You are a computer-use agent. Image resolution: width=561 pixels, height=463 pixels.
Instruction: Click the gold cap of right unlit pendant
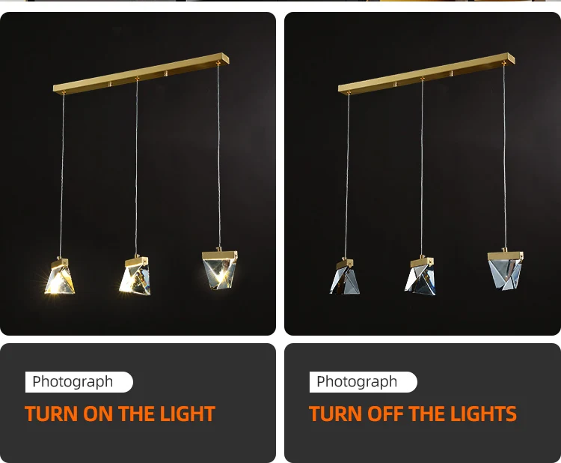point(505,256)
